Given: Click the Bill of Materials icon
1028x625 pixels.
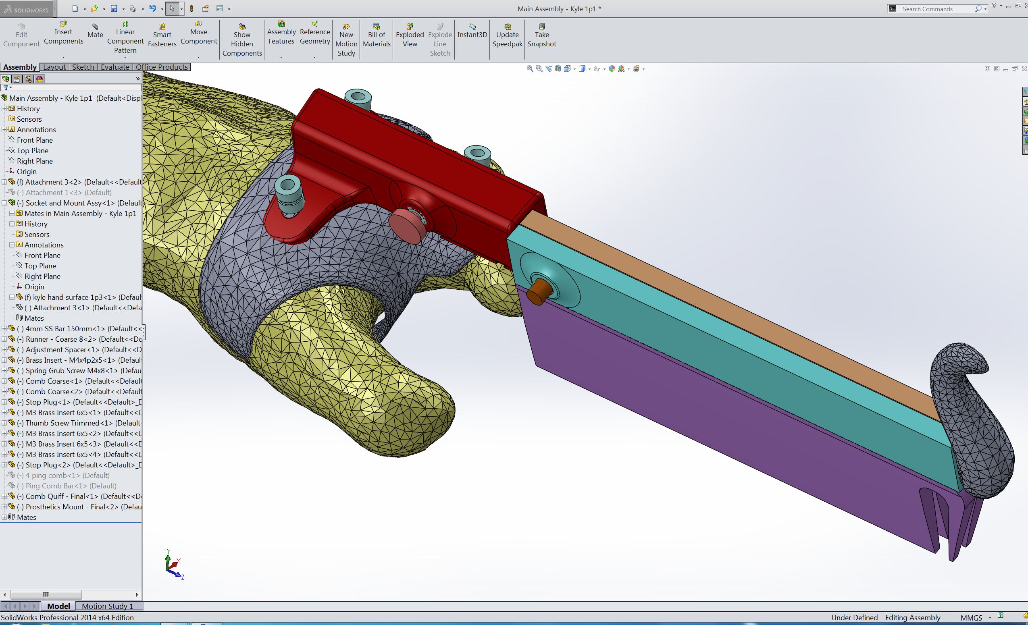Looking at the screenshot, I should [x=376, y=35].
